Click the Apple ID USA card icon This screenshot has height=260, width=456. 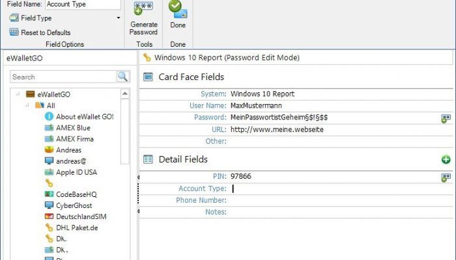pos(49,172)
